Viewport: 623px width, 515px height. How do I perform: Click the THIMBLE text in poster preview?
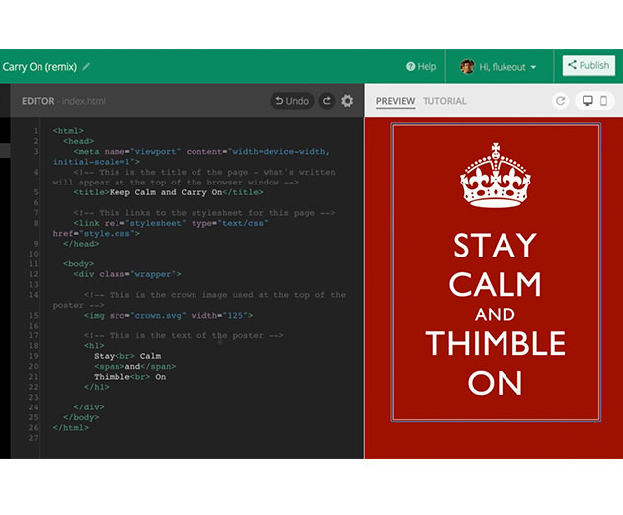[495, 343]
